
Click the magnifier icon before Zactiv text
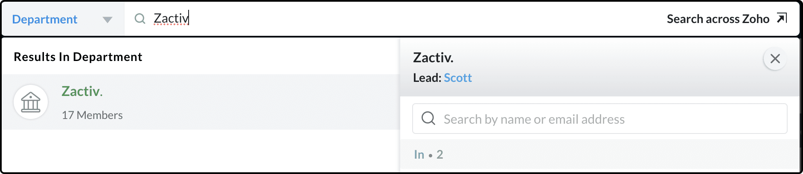pyautogui.click(x=140, y=18)
